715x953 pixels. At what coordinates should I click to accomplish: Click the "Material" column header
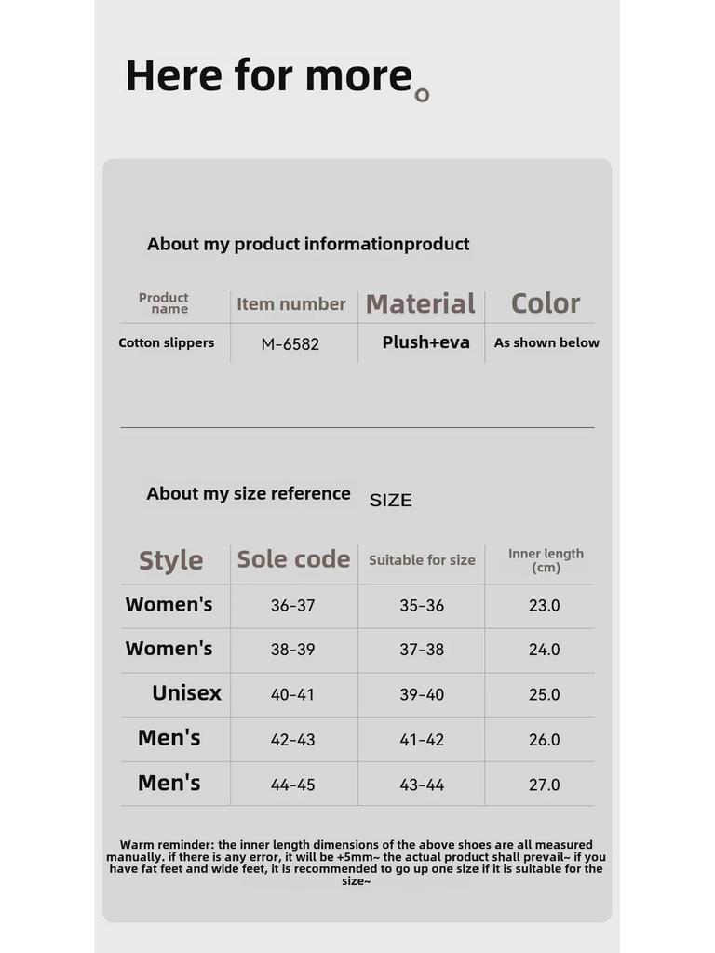tap(421, 303)
